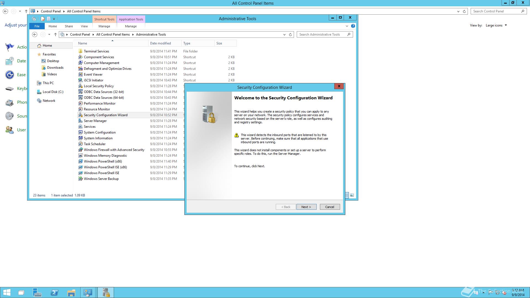Expand Administrative Tools address history dropdown

click(284, 34)
